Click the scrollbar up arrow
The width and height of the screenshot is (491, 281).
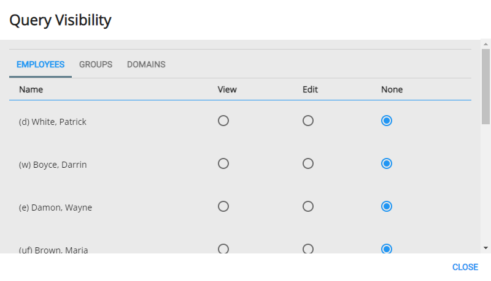[x=485, y=45]
